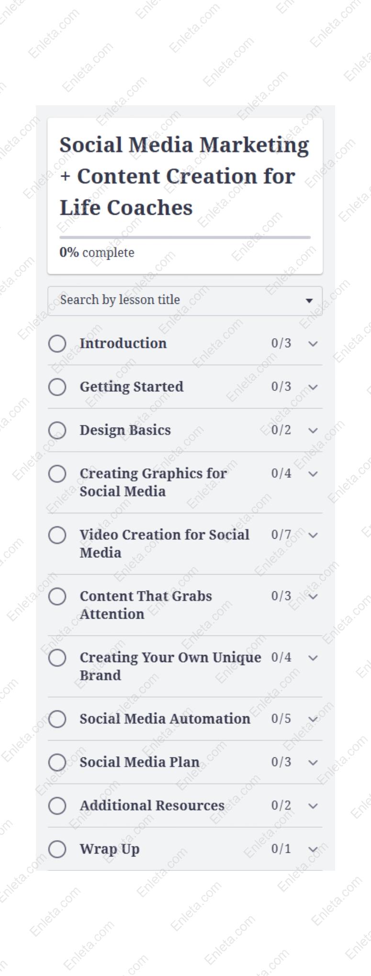The image size is (371, 976).
Task: Expand the Introduction section chevron
Action: coord(313,344)
